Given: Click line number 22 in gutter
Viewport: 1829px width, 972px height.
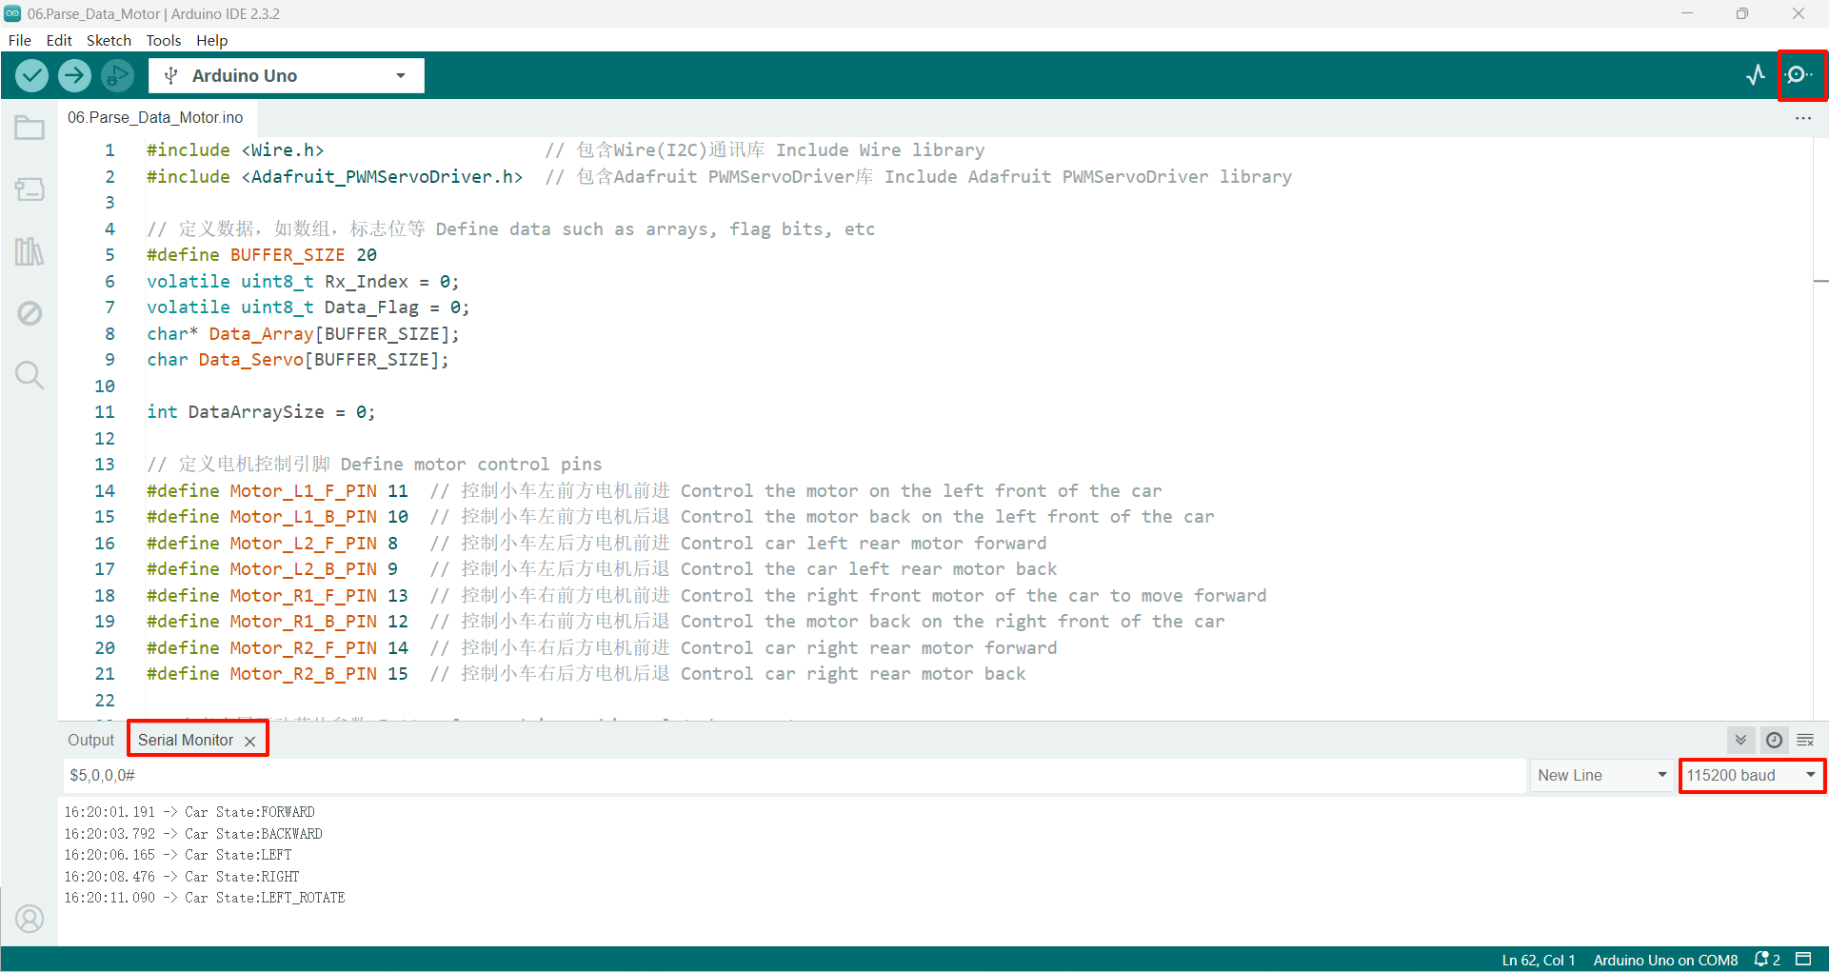Looking at the screenshot, I should coord(105,700).
